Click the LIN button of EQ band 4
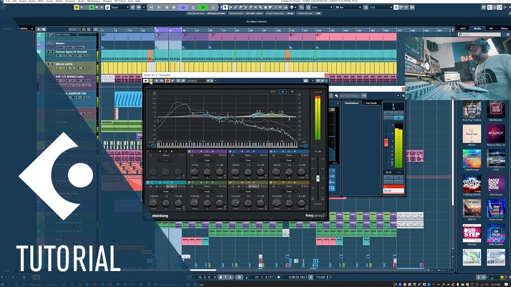Image resolution: width=511 pixels, height=287 pixels. point(273,155)
